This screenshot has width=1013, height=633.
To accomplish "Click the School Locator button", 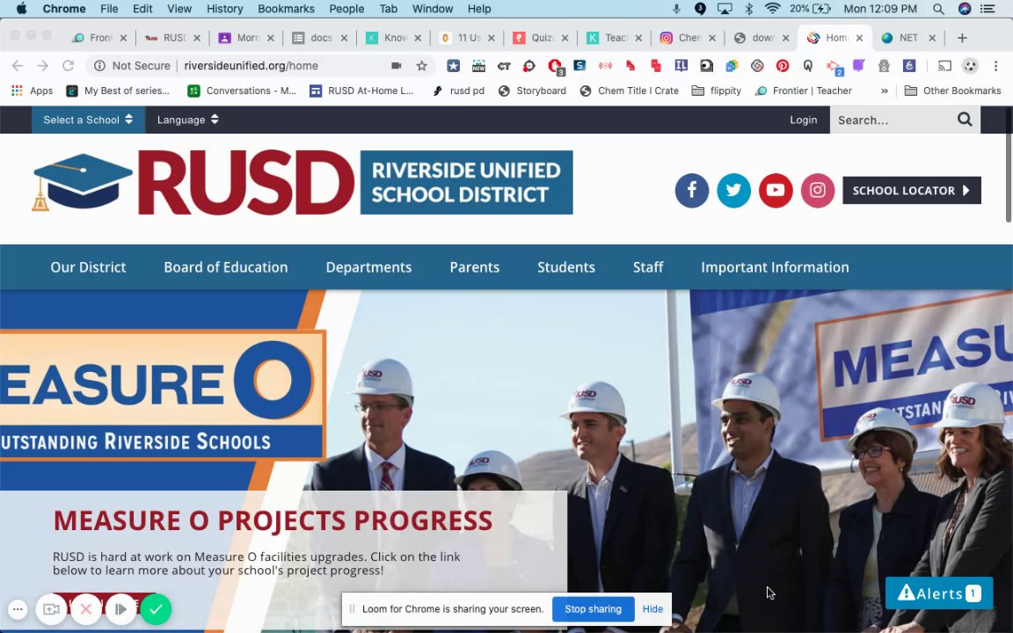I will (x=912, y=191).
